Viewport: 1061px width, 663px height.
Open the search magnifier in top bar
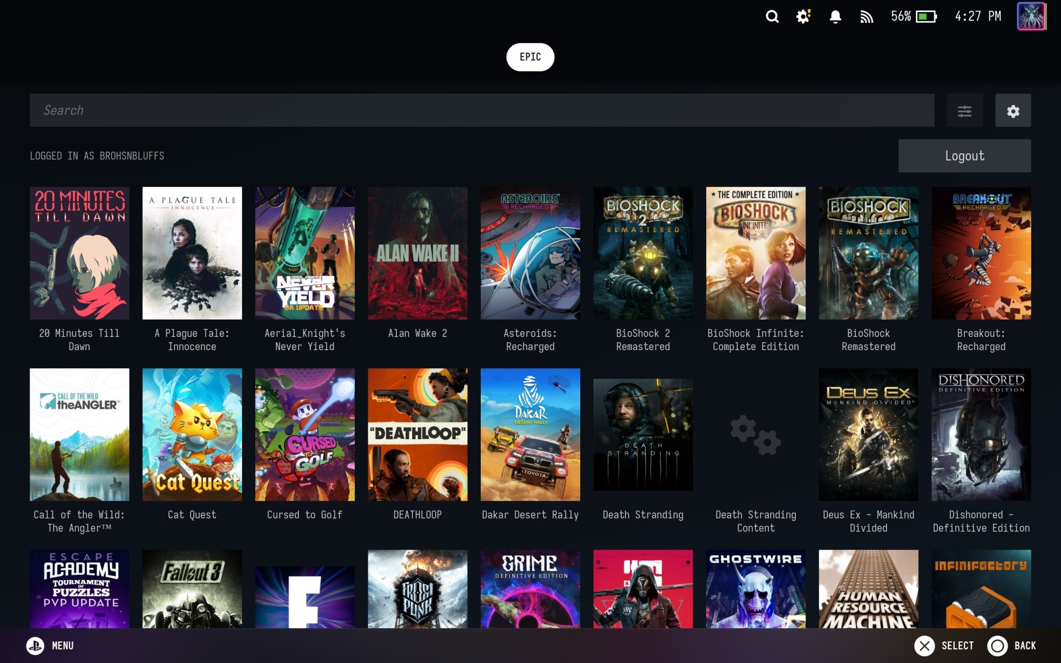tap(772, 17)
